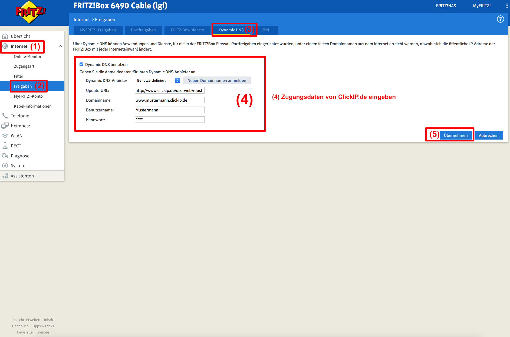Select the Dynamic DNS tab
510x337 pixels.
pyautogui.click(x=231, y=30)
